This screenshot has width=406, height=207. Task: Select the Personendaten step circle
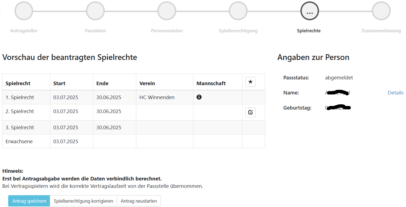point(167,11)
